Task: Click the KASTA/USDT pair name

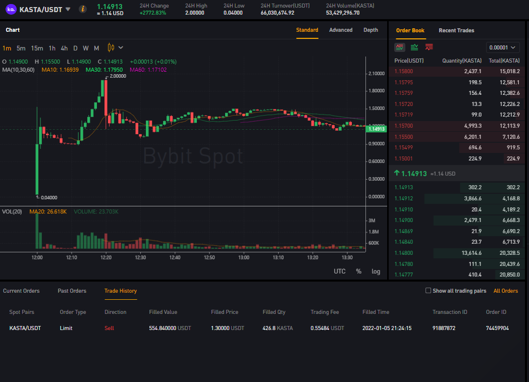Action: click(41, 10)
